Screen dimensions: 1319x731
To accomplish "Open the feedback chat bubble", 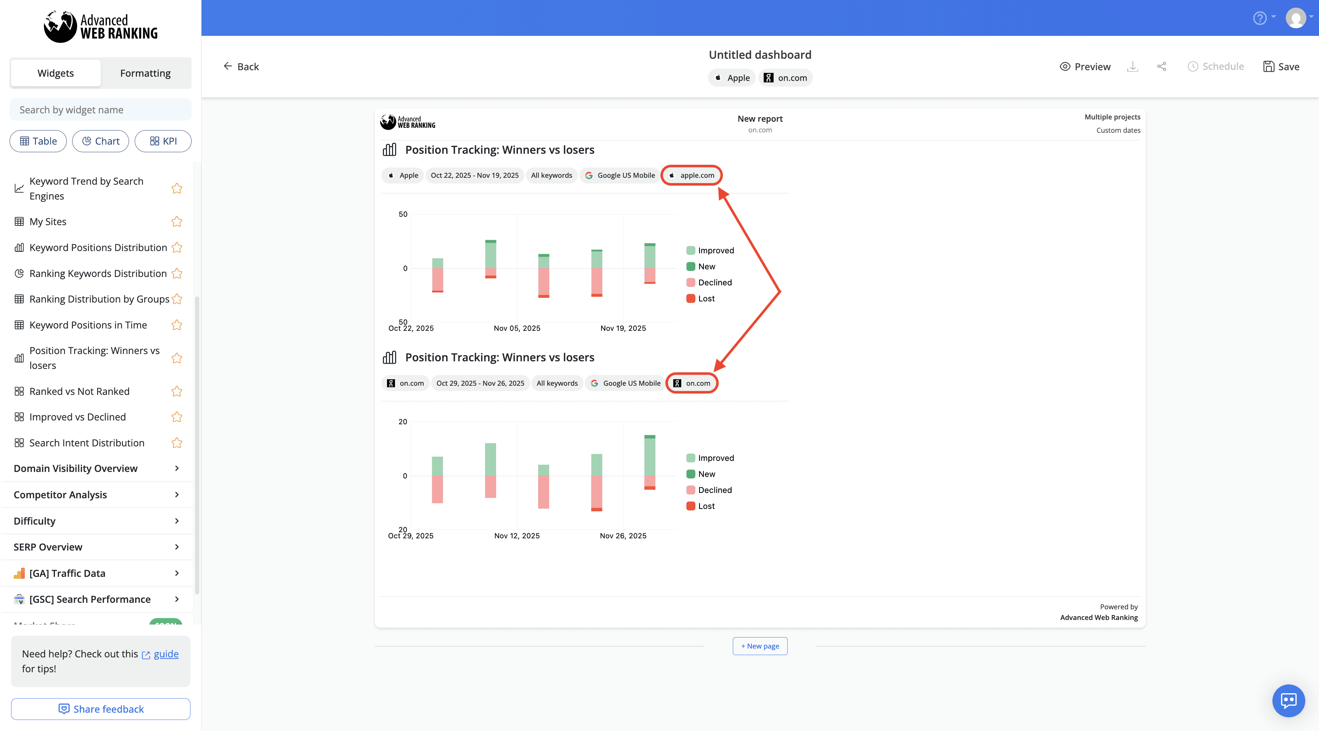I will coord(1289,700).
